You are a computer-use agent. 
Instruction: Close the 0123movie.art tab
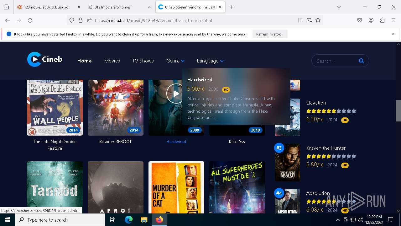pos(149,7)
